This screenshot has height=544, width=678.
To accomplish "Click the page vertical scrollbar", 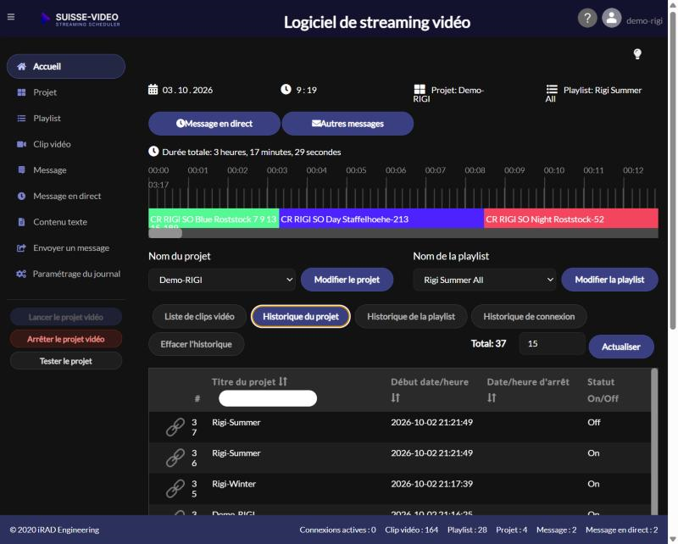I will click(673, 171).
